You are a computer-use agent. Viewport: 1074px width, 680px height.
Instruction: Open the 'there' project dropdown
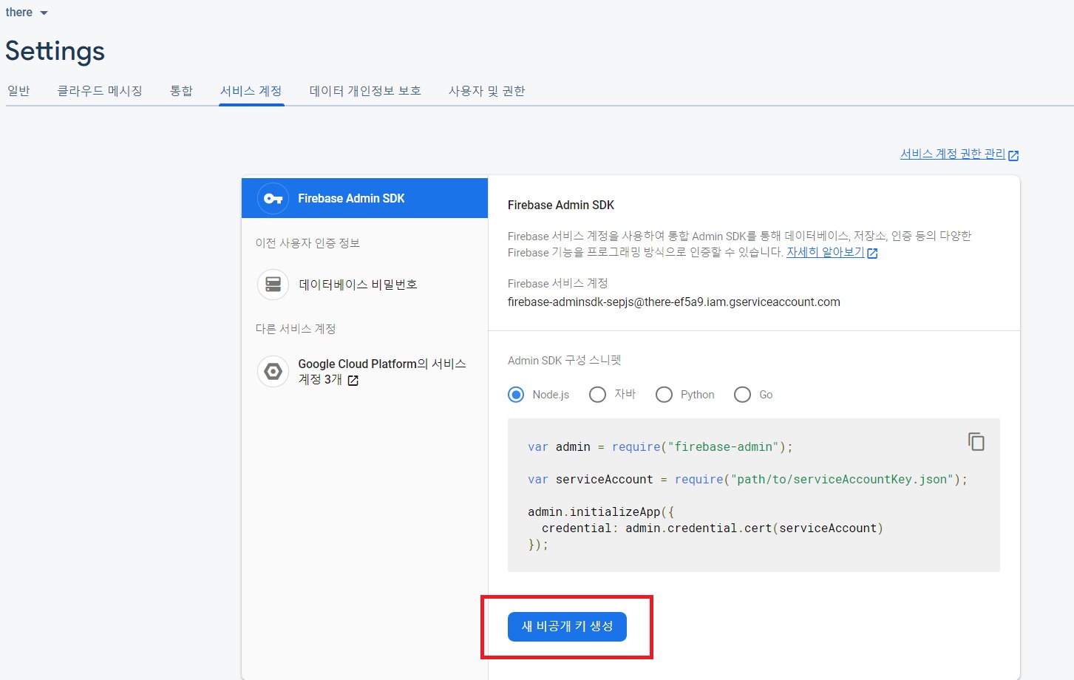[27, 13]
